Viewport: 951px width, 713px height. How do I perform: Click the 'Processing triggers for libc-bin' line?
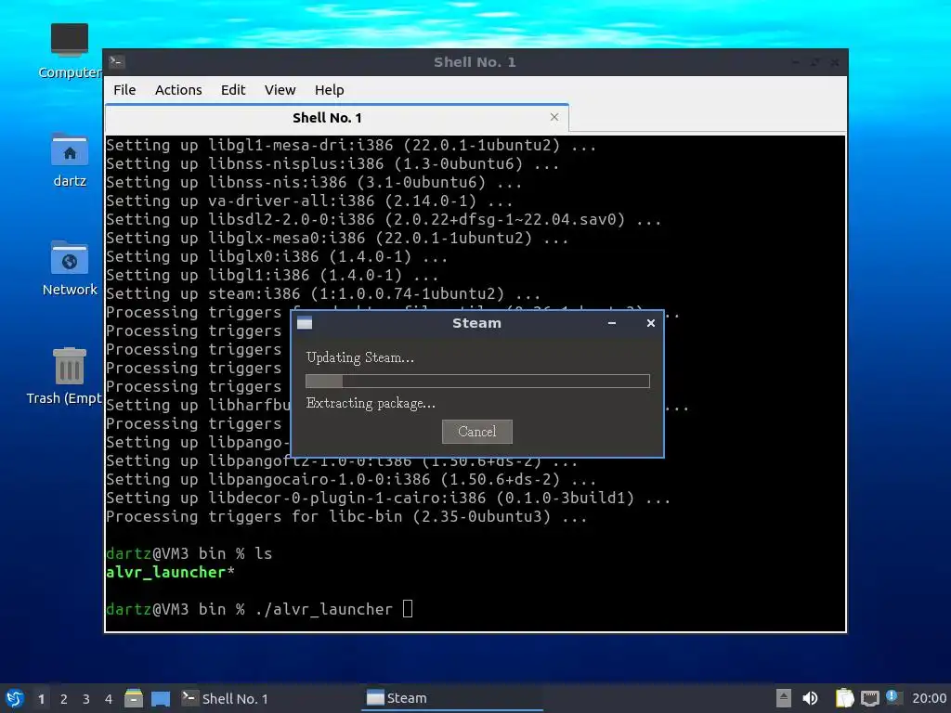[346, 516]
